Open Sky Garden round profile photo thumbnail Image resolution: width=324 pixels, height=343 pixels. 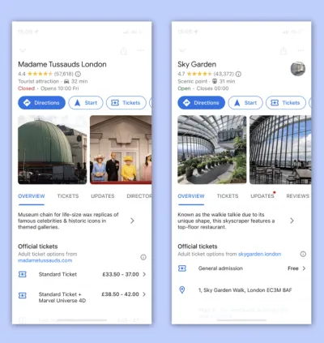point(298,69)
